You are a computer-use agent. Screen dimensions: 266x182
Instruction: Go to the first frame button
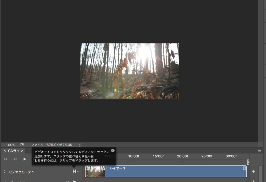click(6, 159)
